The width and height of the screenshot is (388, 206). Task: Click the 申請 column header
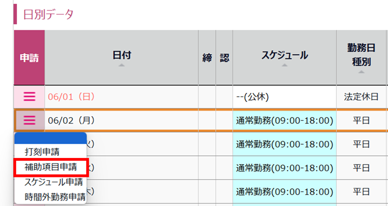tap(29, 57)
